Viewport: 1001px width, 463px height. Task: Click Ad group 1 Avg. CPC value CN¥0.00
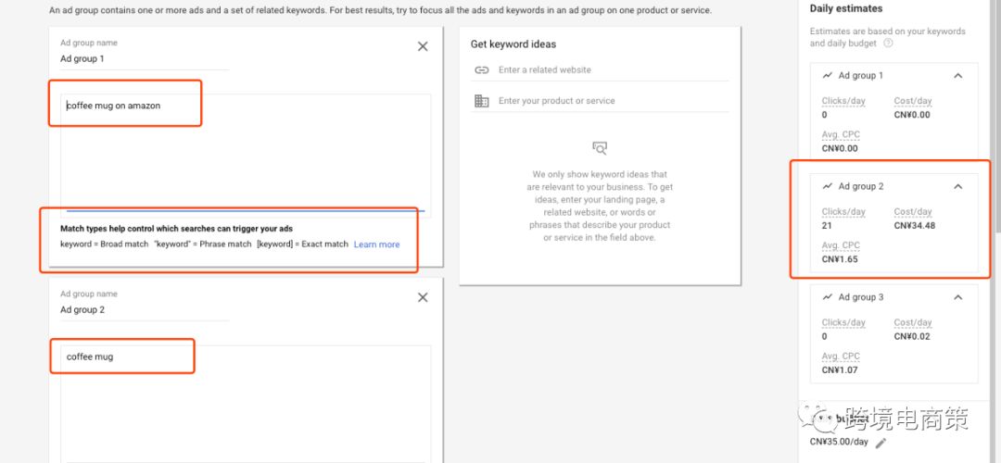pyautogui.click(x=840, y=148)
